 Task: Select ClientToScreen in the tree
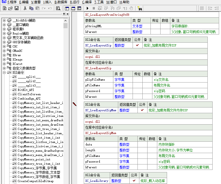click(x=29, y=94)
